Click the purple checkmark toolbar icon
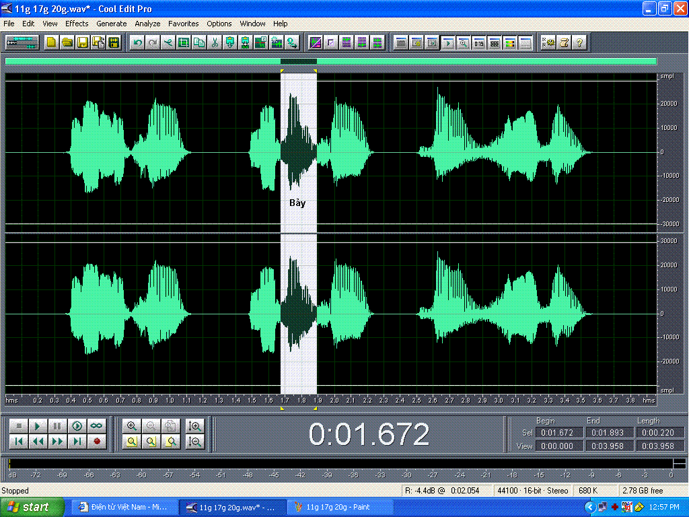 [x=331, y=42]
